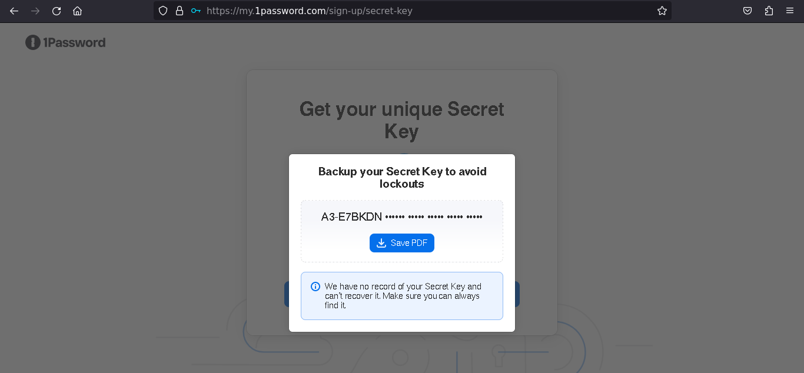This screenshot has height=373, width=804.
Task: Open the browser home page
Action: pyautogui.click(x=77, y=11)
